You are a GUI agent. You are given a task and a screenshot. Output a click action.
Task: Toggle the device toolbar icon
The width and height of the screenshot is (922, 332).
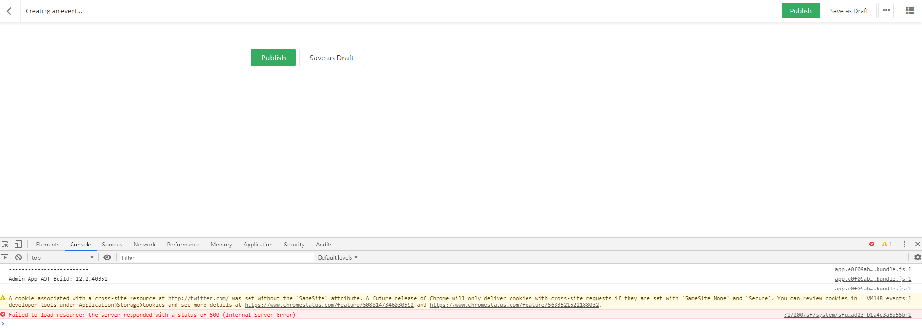[x=18, y=245]
